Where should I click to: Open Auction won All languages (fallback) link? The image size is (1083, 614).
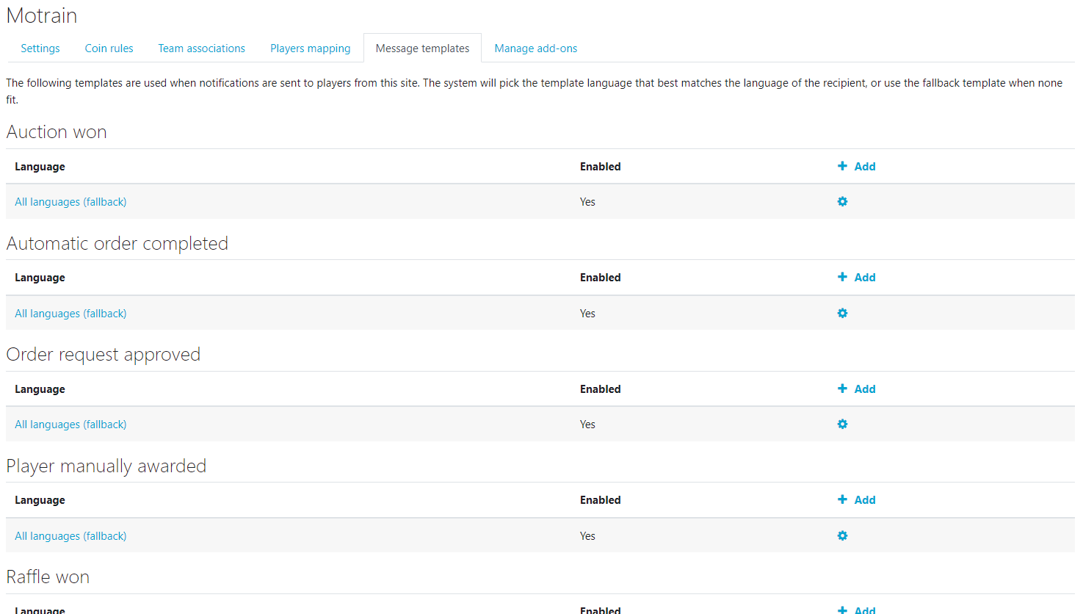70,202
